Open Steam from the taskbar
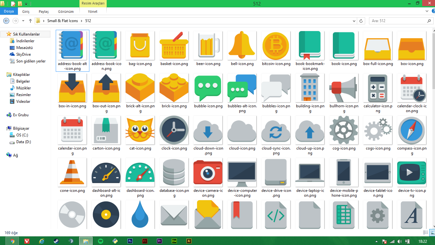The image size is (435, 245). pyautogui.click(x=56, y=241)
